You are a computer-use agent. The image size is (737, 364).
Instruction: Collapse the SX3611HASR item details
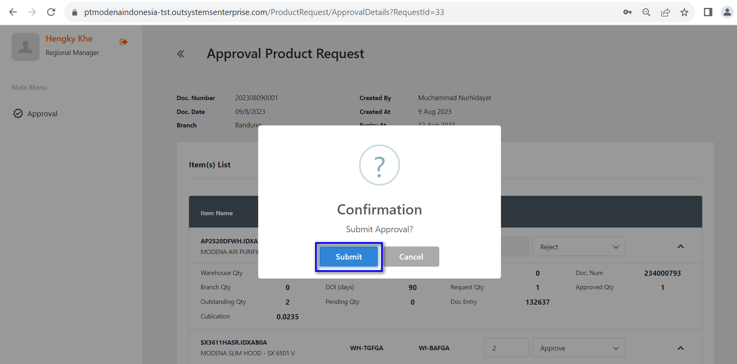pos(680,348)
